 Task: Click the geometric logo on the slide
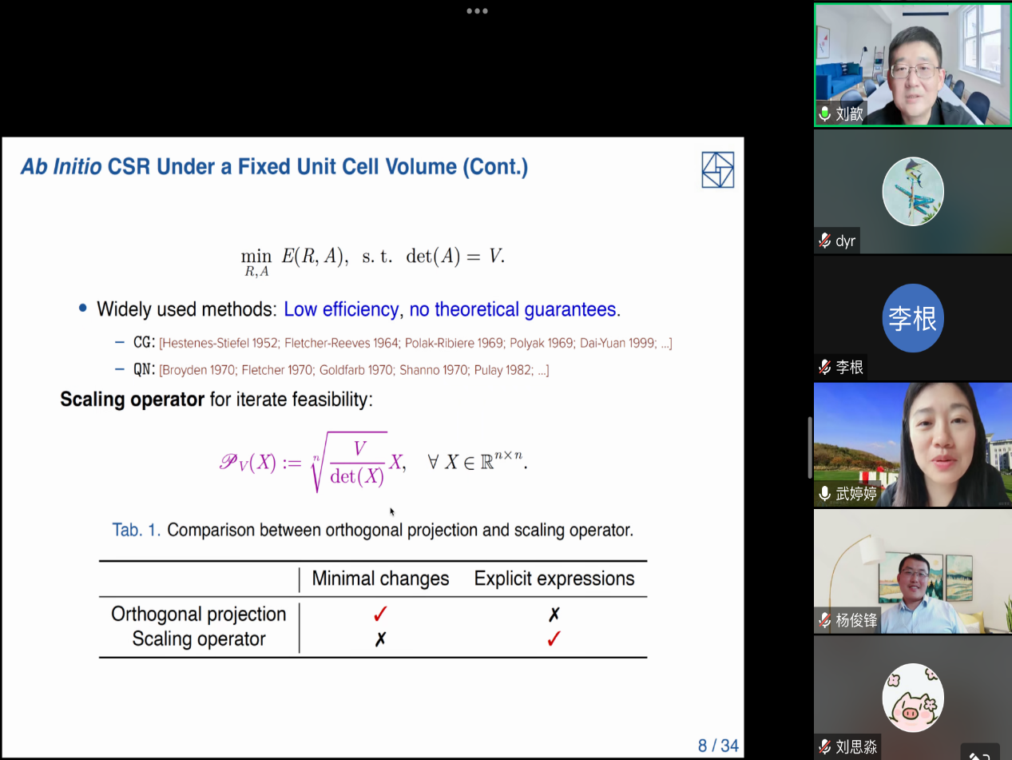717,170
